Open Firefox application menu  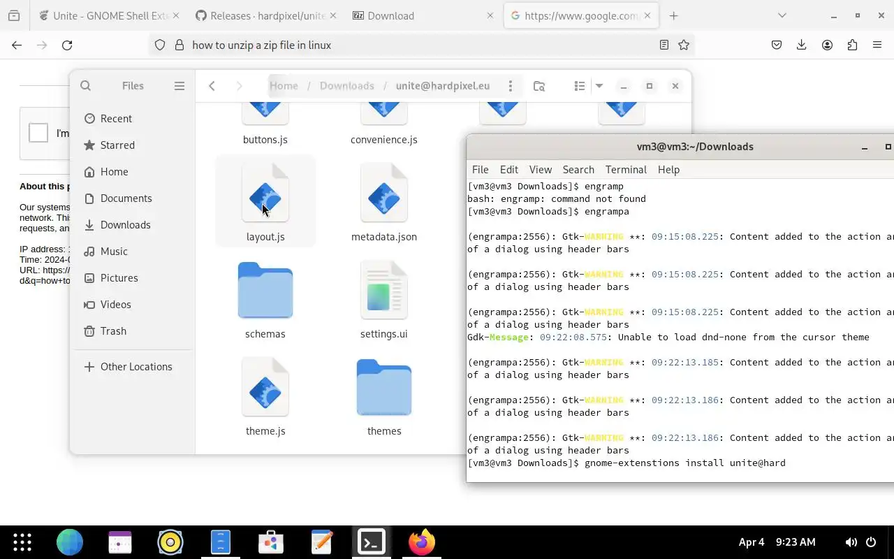point(877,45)
